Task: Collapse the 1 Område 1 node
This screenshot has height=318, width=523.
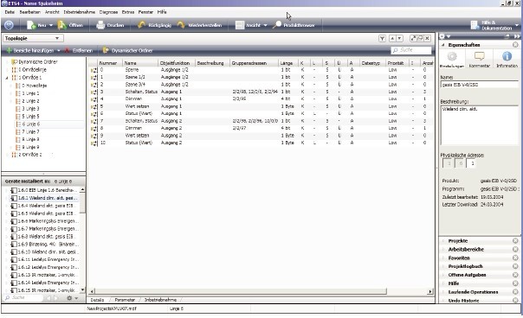Action: pyautogui.click(x=7, y=78)
